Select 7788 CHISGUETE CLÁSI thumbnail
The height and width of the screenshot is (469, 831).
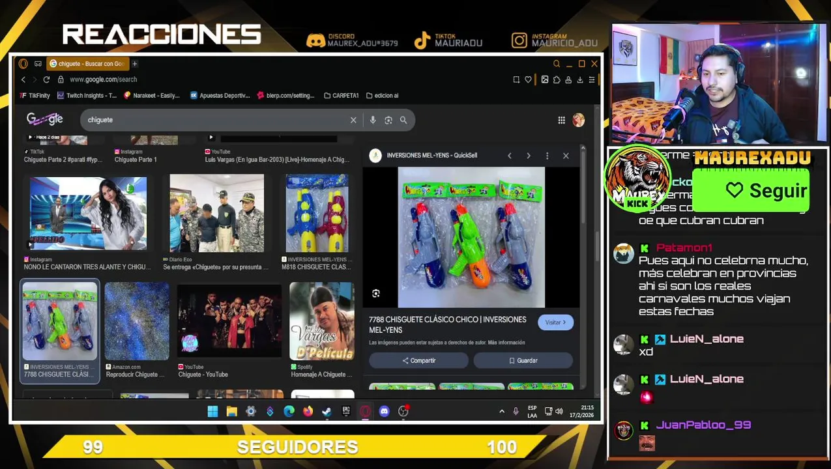click(60, 321)
